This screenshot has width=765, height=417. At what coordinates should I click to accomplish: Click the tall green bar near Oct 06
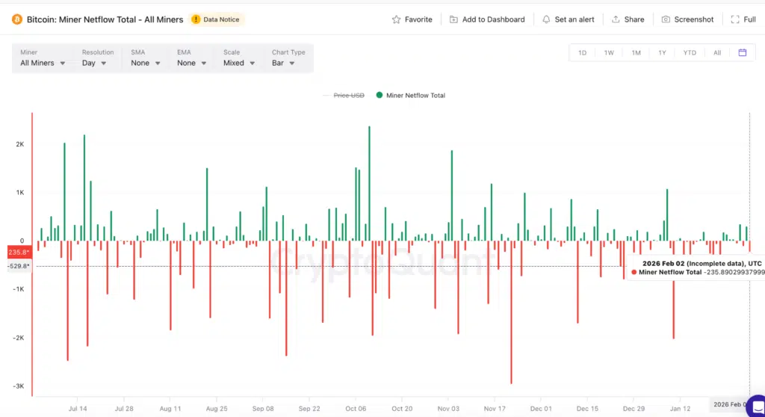[369, 183]
